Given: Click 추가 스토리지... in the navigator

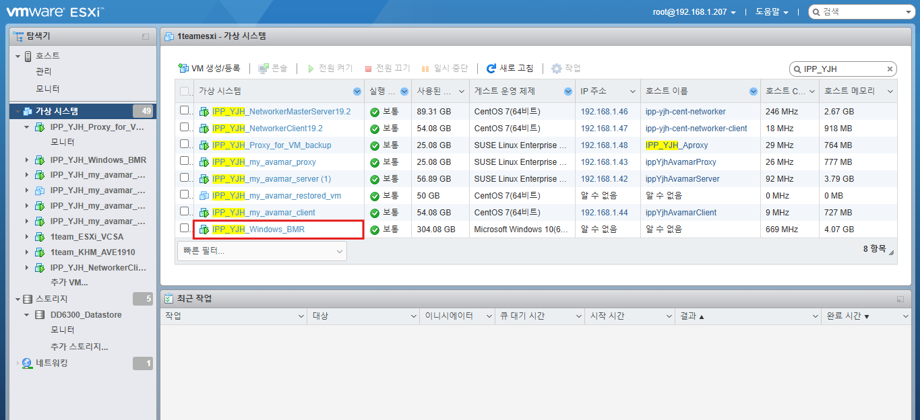Looking at the screenshot, I should click(80, 347).
